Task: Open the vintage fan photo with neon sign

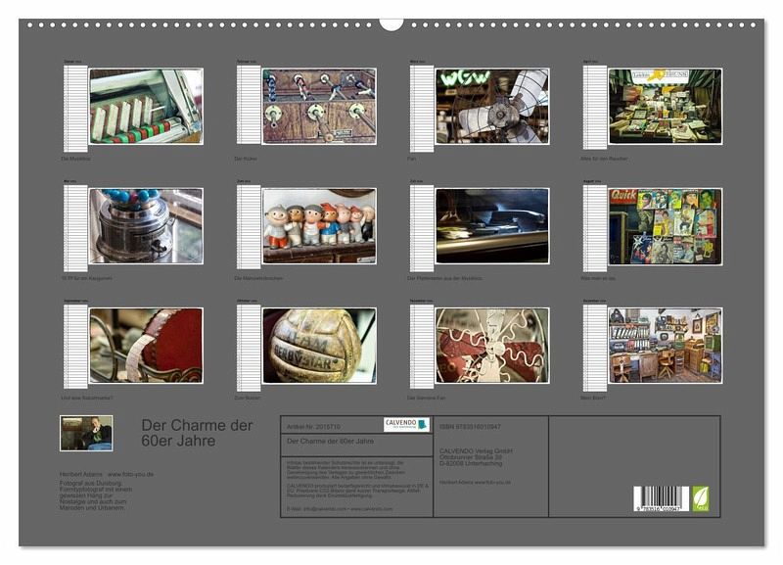Action: pos(492,107)
